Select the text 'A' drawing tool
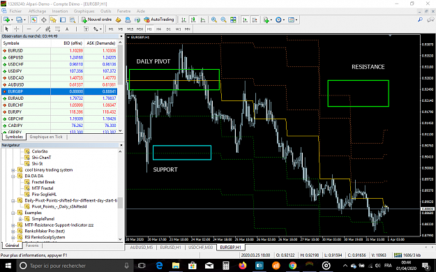The width and height of the screenshot is (436, 272). [67, 29]
